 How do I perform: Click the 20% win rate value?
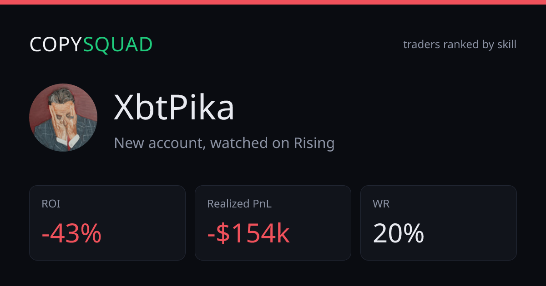[399, 234]
